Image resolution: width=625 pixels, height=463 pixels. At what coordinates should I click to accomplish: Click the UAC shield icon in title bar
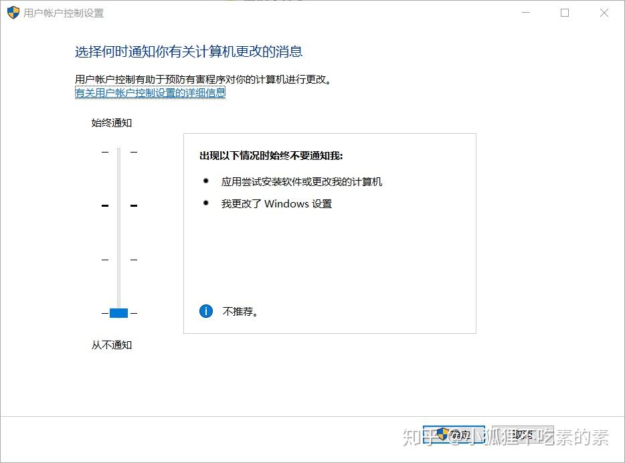click(x=13, y=13)
